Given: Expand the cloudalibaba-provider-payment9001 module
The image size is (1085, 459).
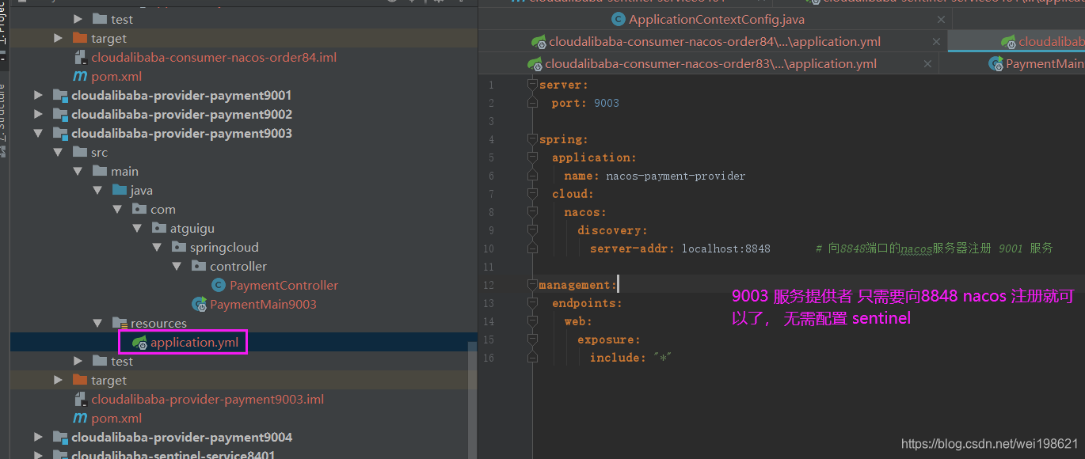Looking at the screenshot, I should coord(39,96).
